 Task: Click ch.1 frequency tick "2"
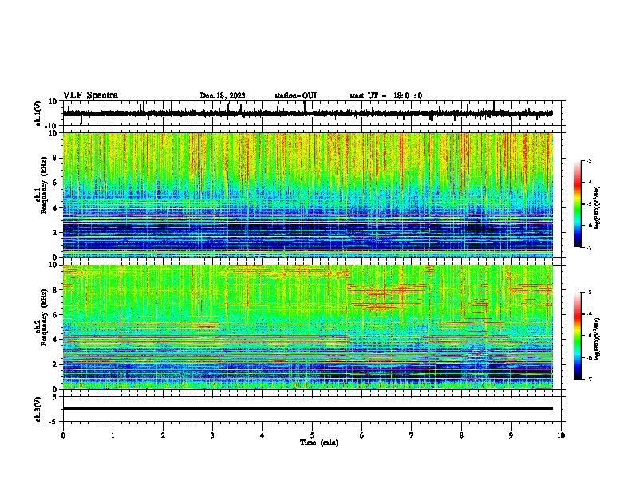tap(56, 233)
